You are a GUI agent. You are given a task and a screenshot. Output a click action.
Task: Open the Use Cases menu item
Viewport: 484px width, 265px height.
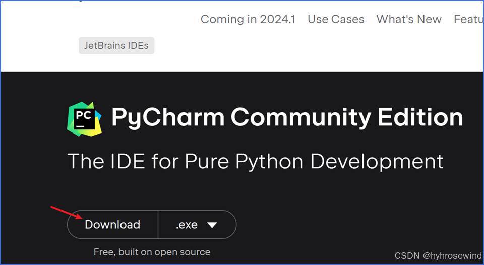(336, 19)
